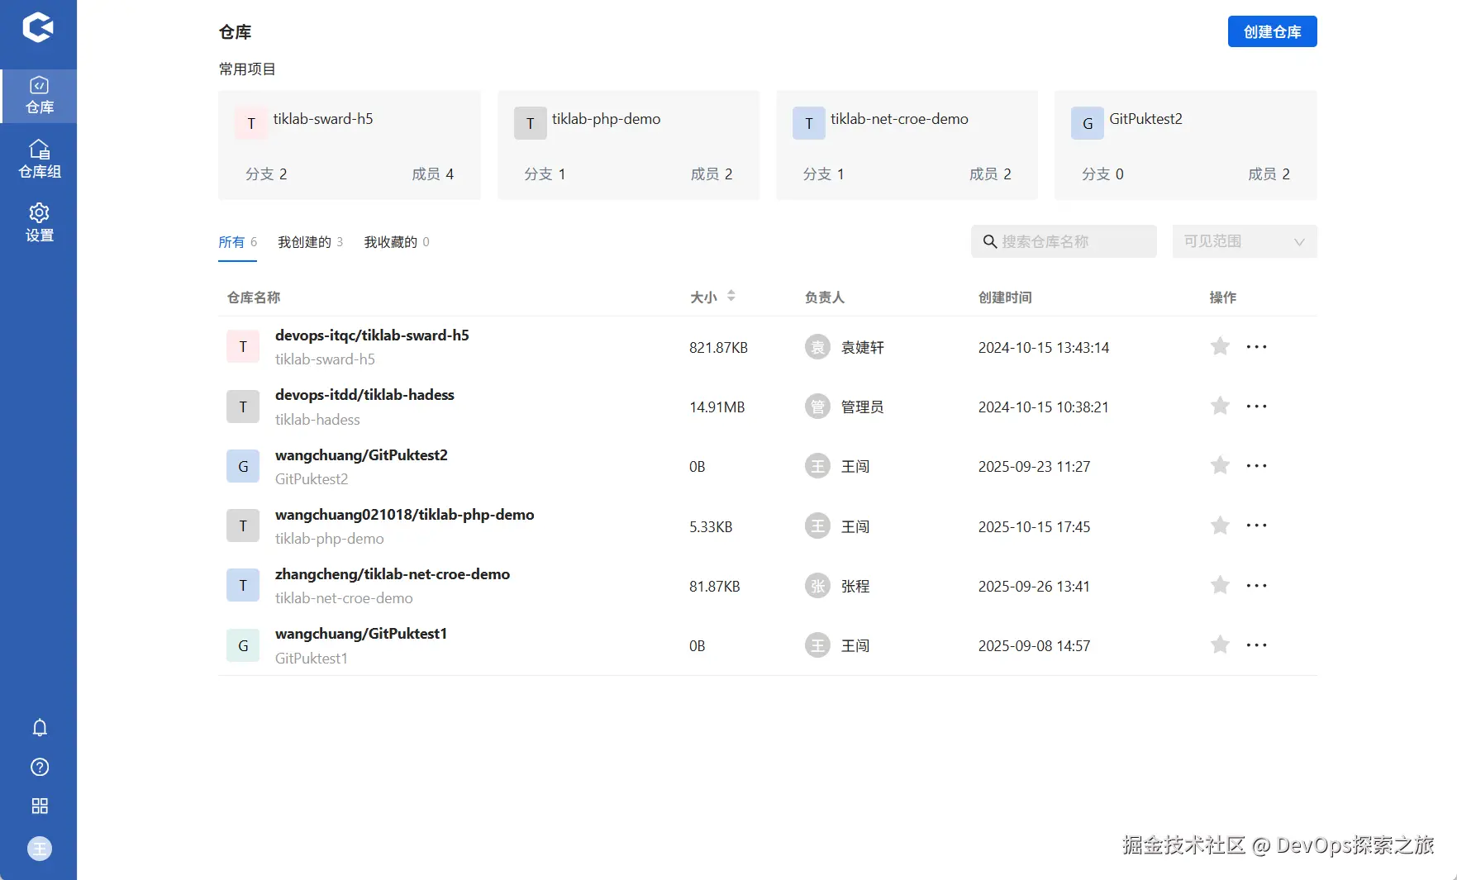The width and height of the screenshot is (1457, 880).
Task: Click the T icon on tiklab-net-croe-demo card
Action: point(809,123)
